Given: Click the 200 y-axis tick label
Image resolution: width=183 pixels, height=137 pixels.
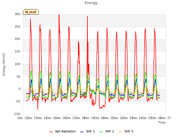Looking at the screenshot, I should pos(17,39).
